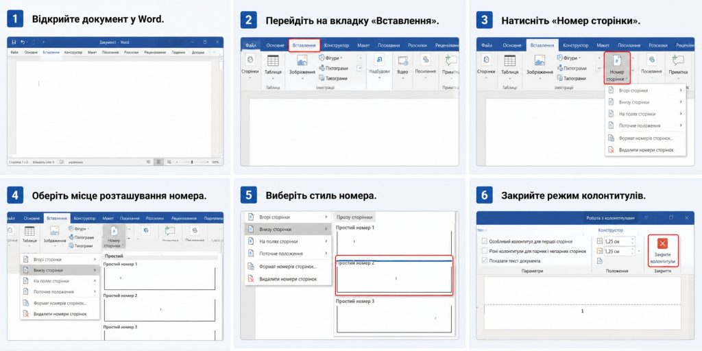Click the Посилання link icon in step 2
Image resolution: width=702 pixels, height=351 pixels.
tap(425, 60)
